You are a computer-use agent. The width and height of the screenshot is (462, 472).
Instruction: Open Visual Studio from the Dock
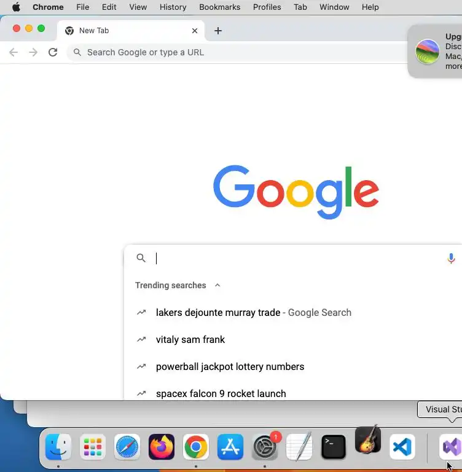point(450,447)
